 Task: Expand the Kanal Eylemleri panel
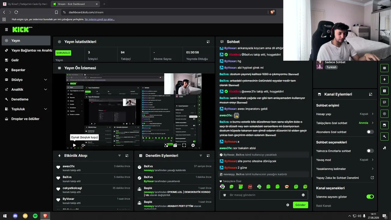click(371, 94)
